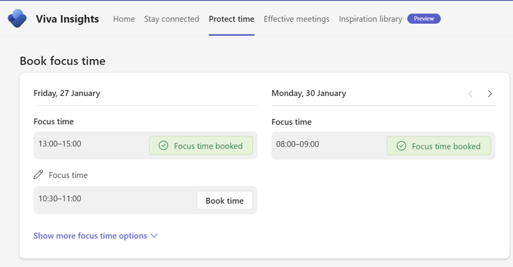
Task: Click Focus time booked for Monday 08:00–09:00
Action: (x=439, y=146)
